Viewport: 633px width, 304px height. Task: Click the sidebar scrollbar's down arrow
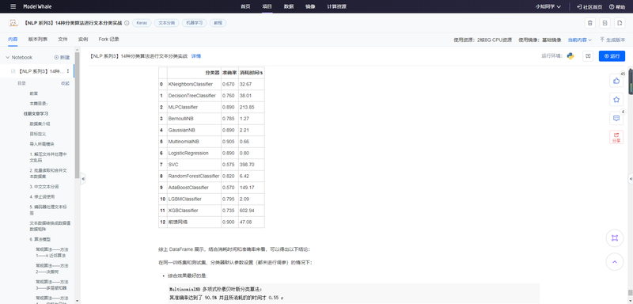click(77, 301)
